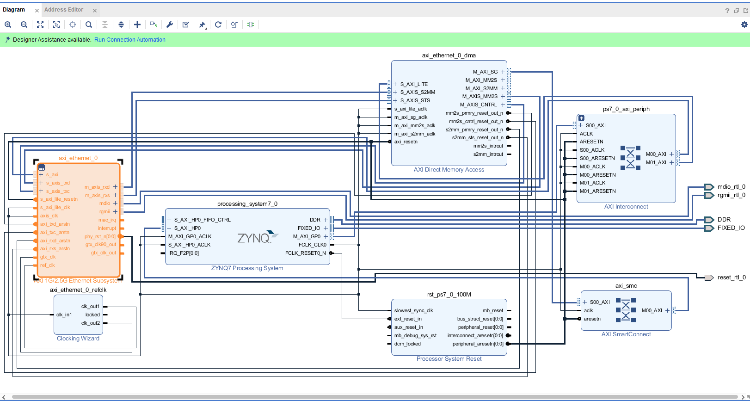Screen dimensions: 750x401
Task: Click the Add IP plus icon
Action: pos(137,25)
